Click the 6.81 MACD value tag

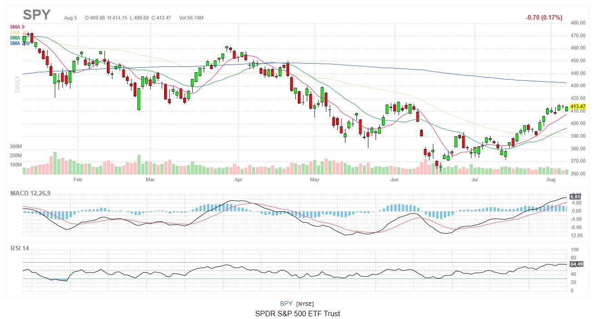576,197
